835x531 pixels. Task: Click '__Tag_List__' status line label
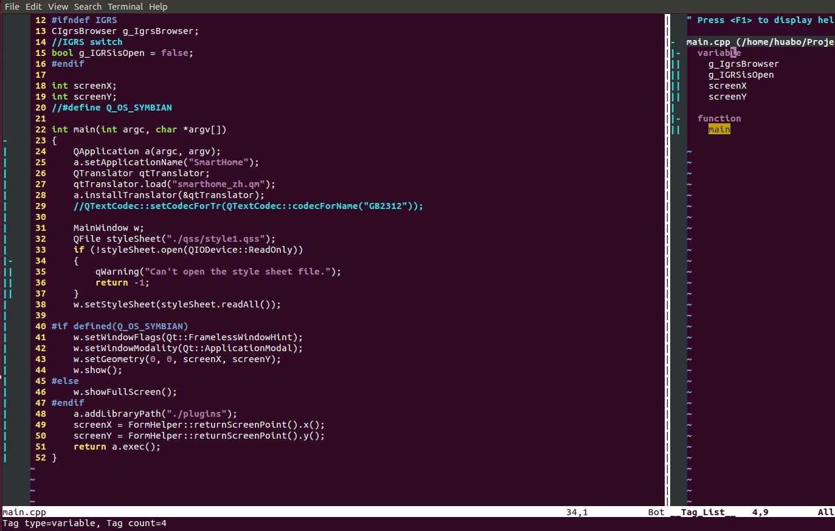[703, 512]
